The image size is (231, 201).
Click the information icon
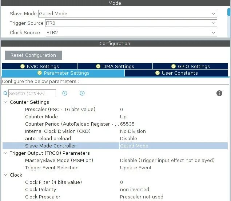(x=219, y=93)
